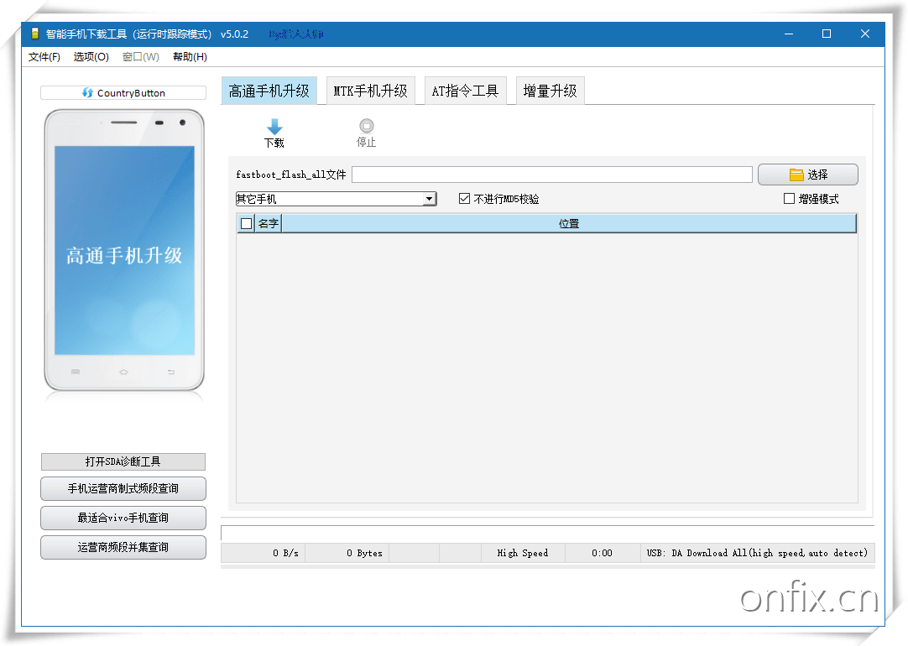908x646 pixels.
Task: Check the select-all box in table header
Action: 246,223
